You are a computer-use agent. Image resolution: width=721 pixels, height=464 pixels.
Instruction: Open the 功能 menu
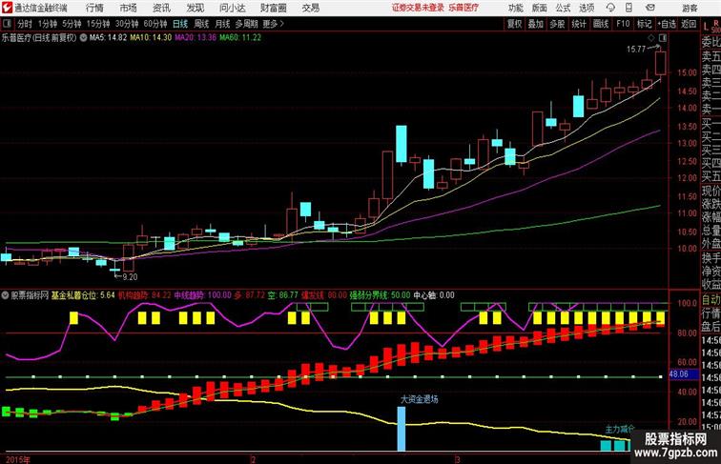515,8
